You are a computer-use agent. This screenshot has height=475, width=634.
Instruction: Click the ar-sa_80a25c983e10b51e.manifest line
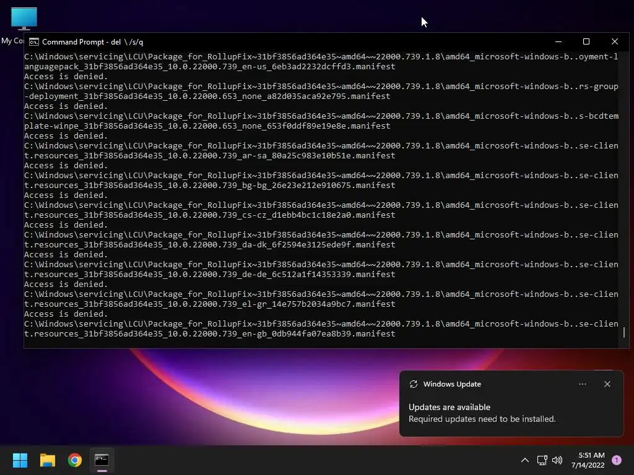(x=209, y=155)
